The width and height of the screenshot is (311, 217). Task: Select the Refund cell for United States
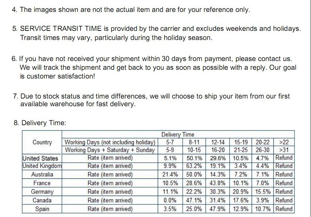pyautogui.click(x=284, y=158)
